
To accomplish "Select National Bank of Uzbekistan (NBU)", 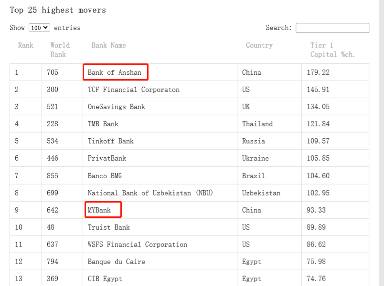I will pyautogui.click(x=150, y=193).
